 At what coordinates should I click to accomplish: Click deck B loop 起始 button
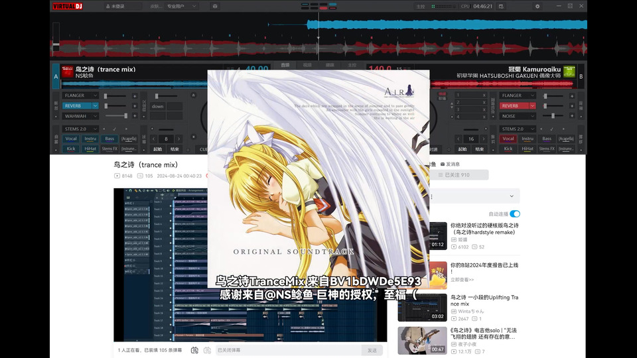(462, 149)
